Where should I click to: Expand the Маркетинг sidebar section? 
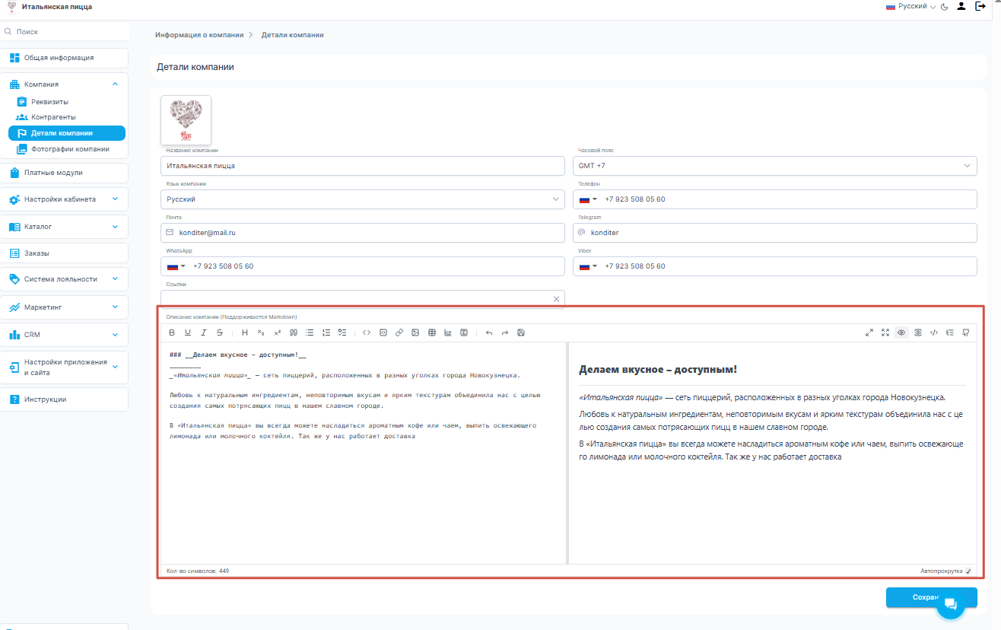coord(65,307)
